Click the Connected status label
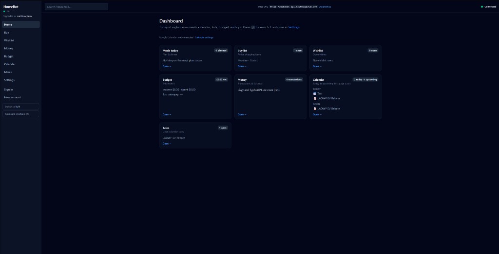This screenshot has height=254, width=499. coord(490,7)
